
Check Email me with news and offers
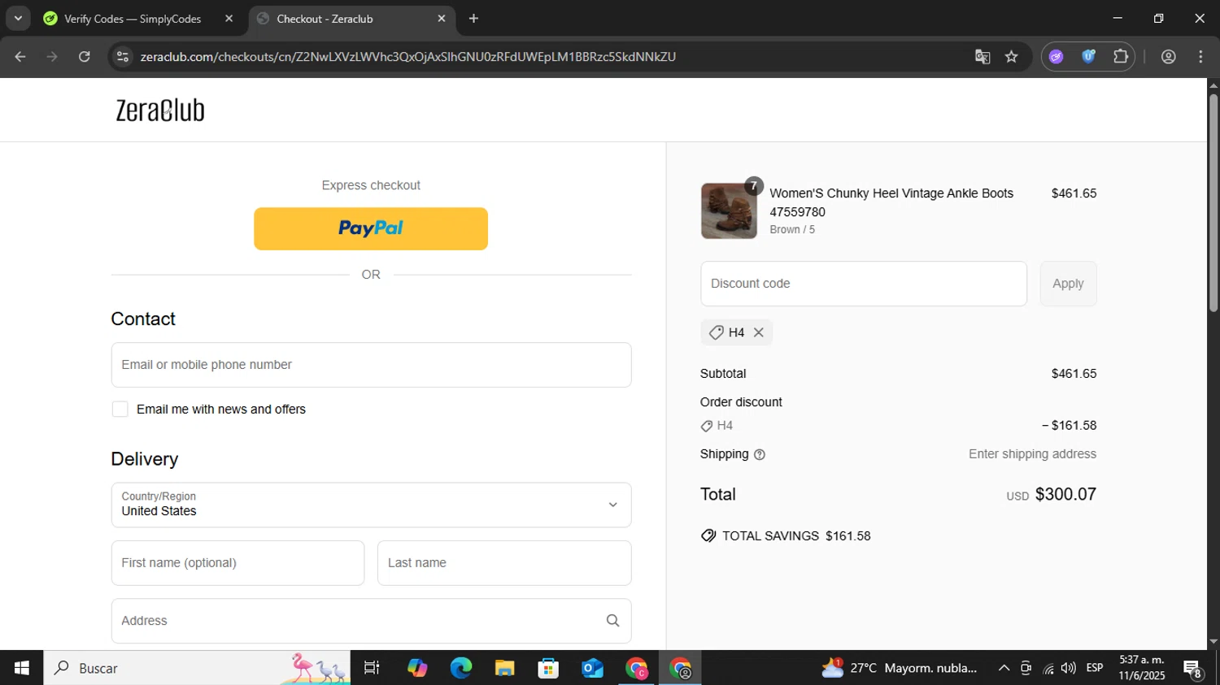120,410
